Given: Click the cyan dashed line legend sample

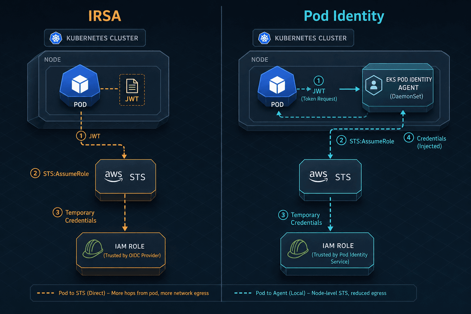Looking at the screenshot, I should (243, 293).
